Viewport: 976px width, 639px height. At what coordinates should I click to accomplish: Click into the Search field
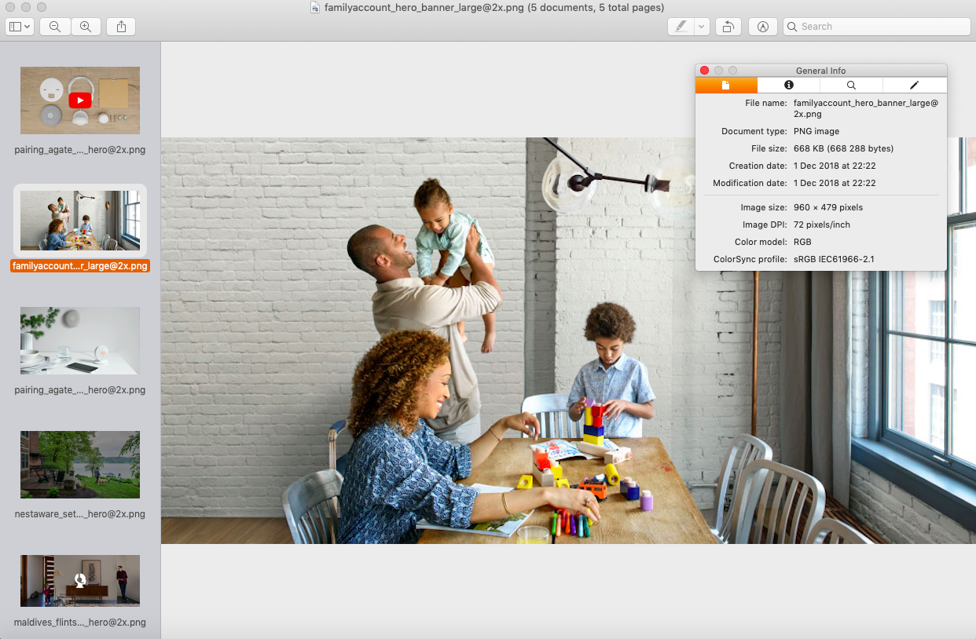(x=877, y=27)
